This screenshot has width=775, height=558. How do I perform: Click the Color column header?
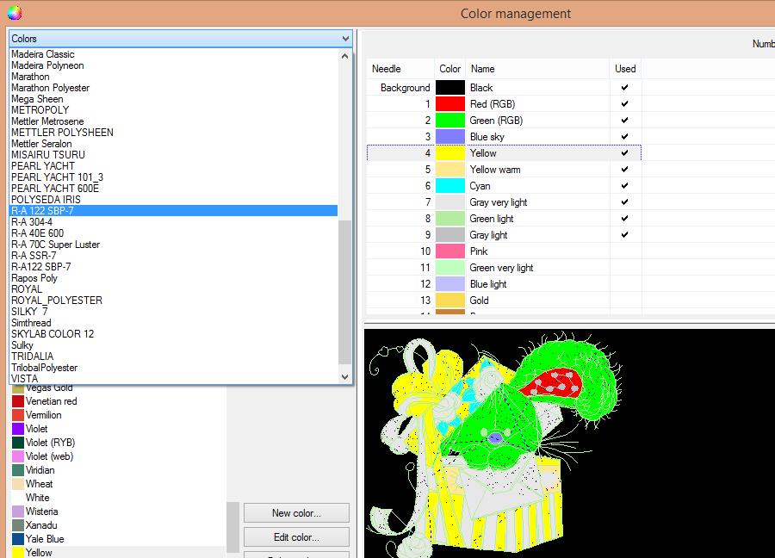point(449,69)
